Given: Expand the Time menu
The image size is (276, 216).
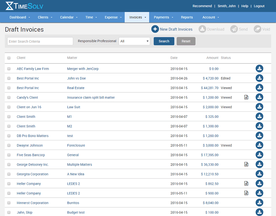Looking at the screenshot, I should pos(91,17).
